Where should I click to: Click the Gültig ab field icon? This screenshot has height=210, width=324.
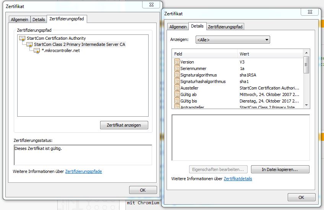click(177, 94)
